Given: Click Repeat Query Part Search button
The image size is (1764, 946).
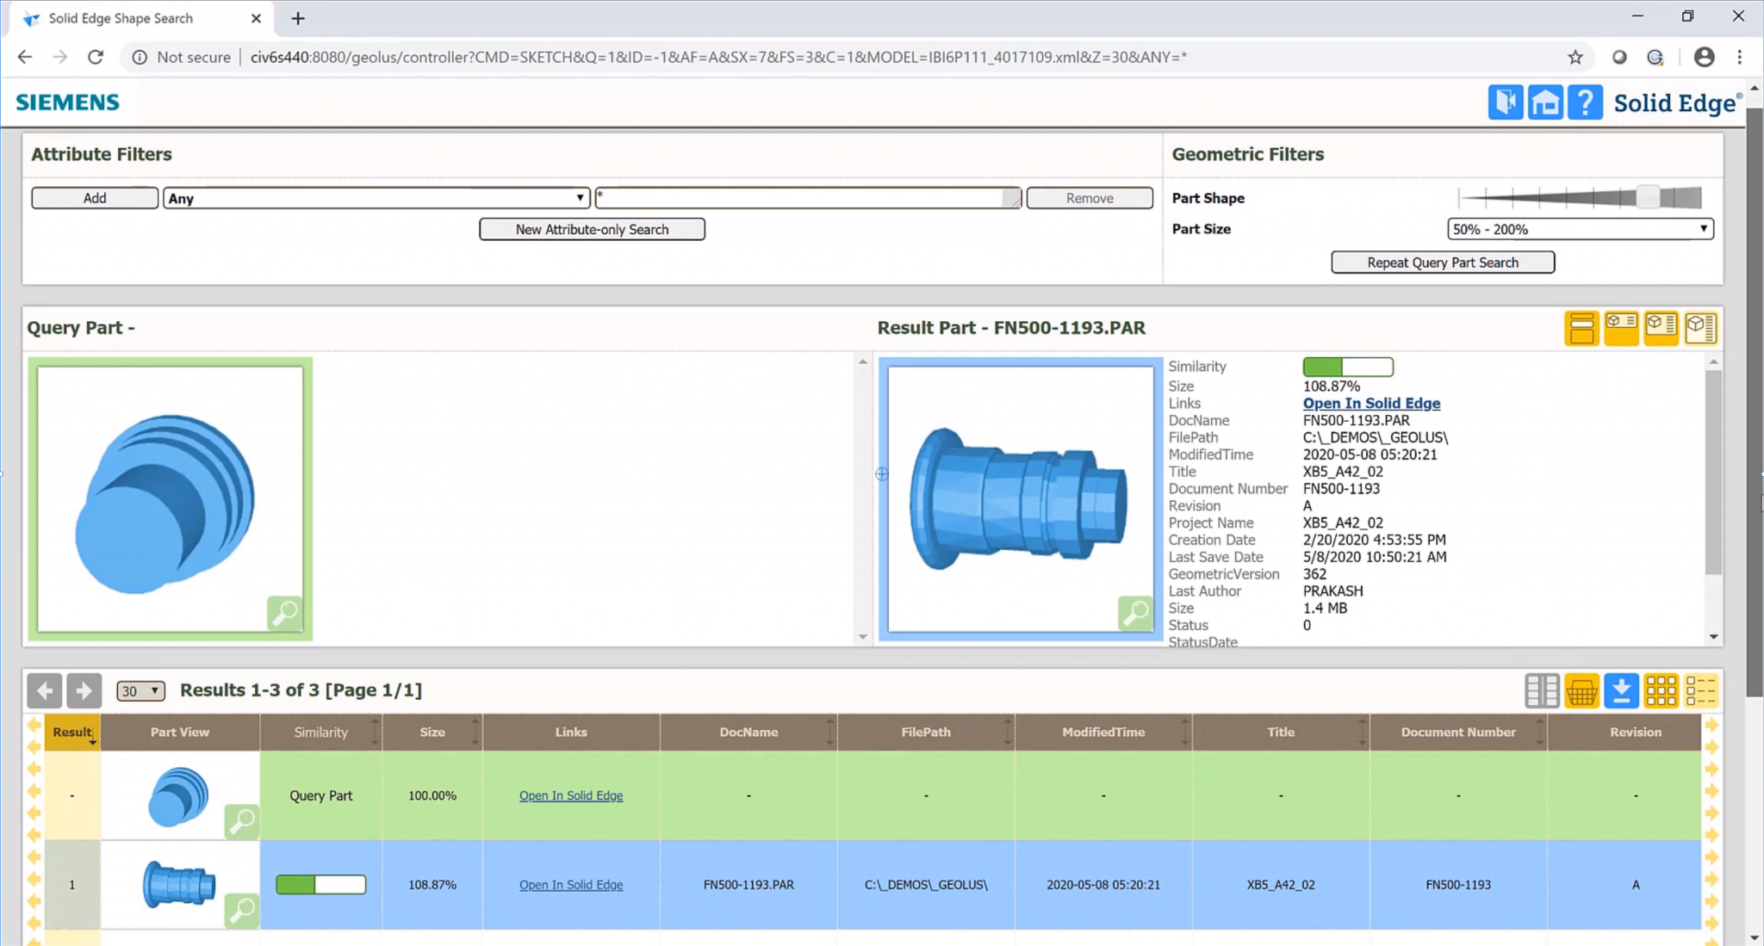Looking at the screenshot, I should 1442,262.
